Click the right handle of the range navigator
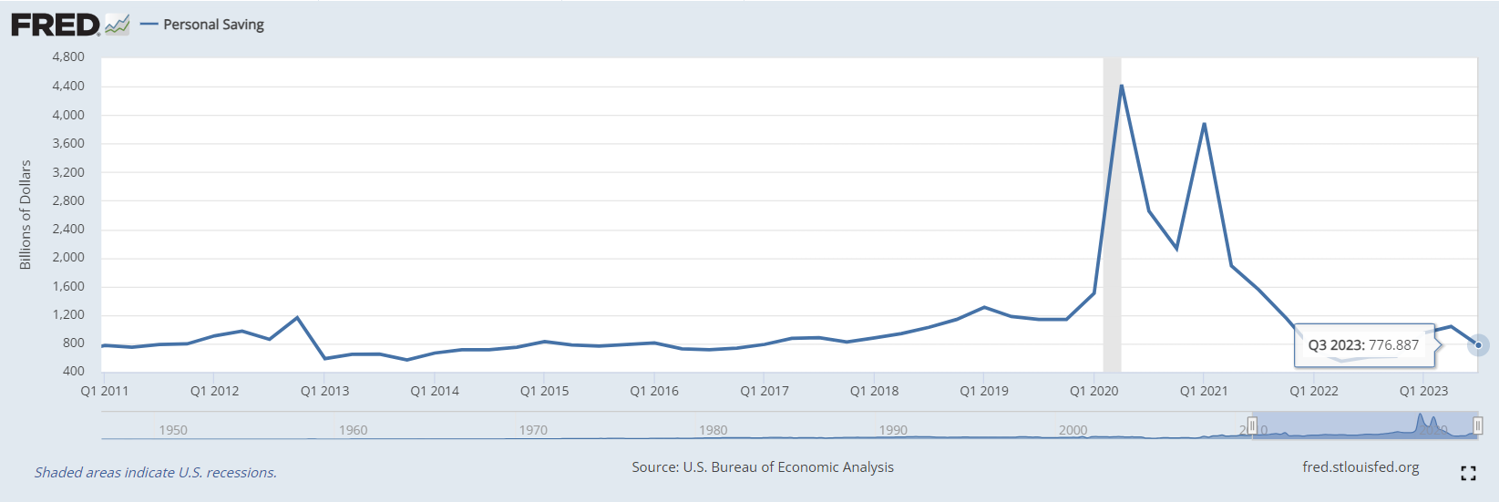1499x502 pixels. click(x=1478, y=425)
